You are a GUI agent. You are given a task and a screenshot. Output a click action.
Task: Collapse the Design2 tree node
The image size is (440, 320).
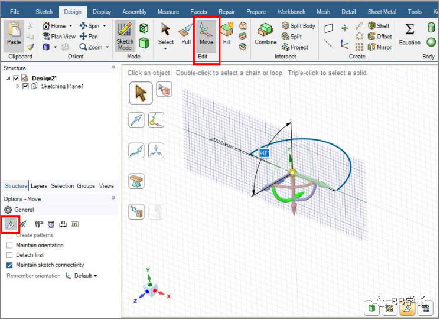coord(8,79)
